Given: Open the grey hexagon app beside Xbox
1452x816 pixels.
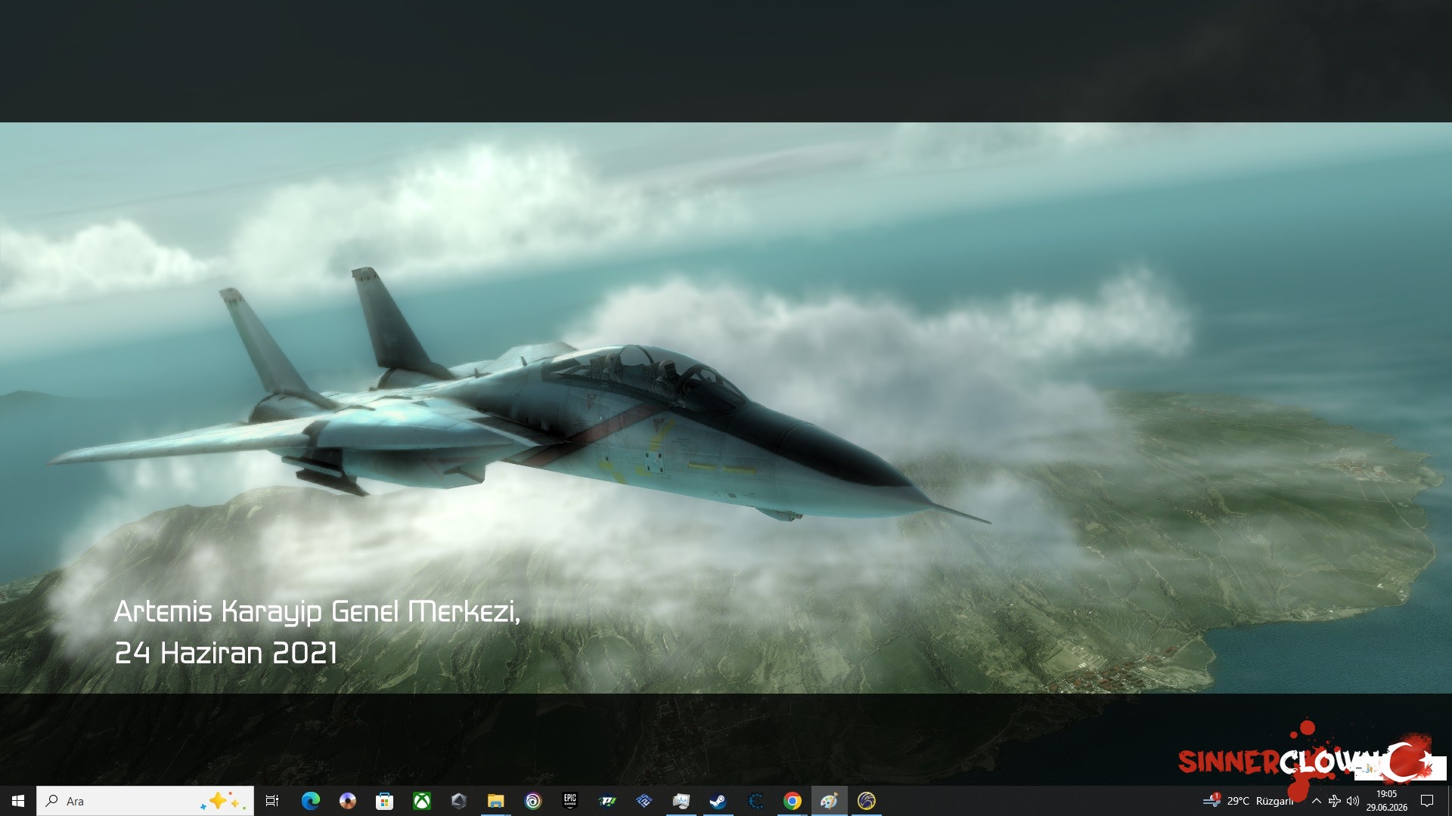Looking at the screenshot, I should click(x=458, y=801).
